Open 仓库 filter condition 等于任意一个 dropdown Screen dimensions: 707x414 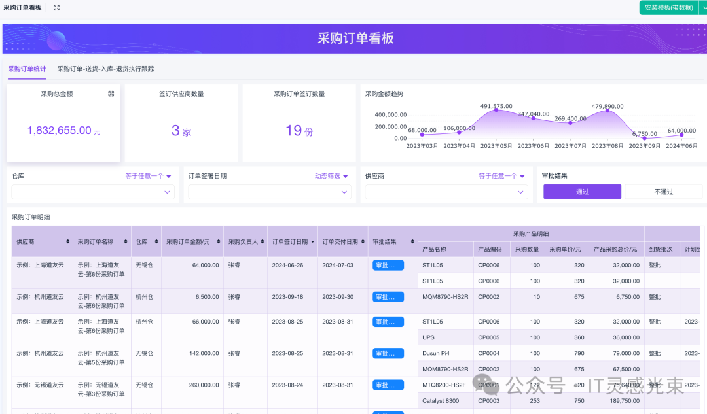click(x=149, y=176)
